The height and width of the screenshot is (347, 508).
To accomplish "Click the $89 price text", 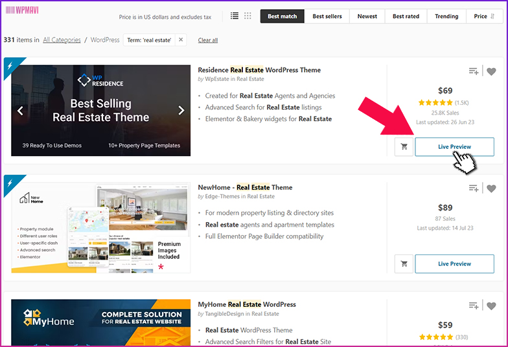I will 445,208.
